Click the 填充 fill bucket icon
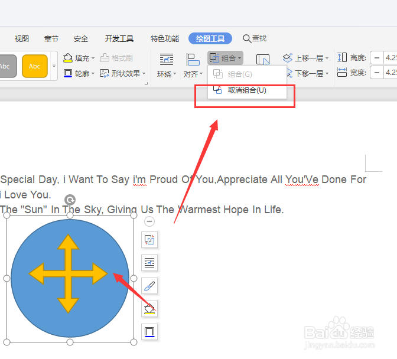The width and height of the screenshot is (397, 359). coord(67,58)
